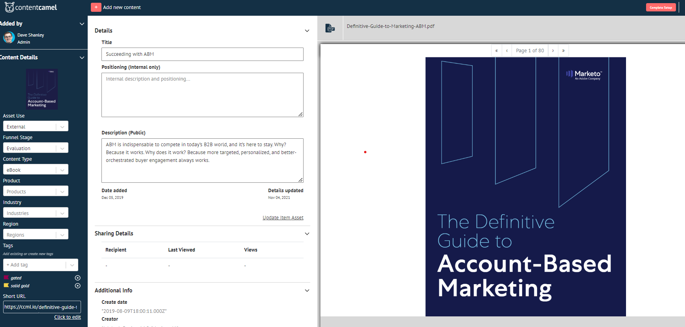Viewport: 685px width, 327px height.
Task: Click the Creator label
Action: click(x=110, y=319)
